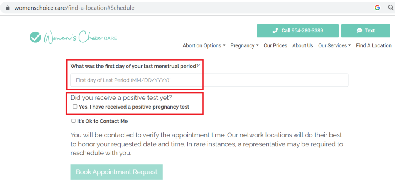Open the Find A Location link
This screenshot has height=184, width=395.
(373, 45)
